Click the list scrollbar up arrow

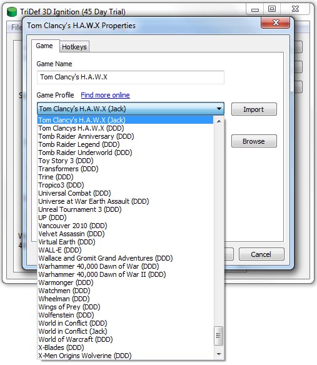(219, 121)
